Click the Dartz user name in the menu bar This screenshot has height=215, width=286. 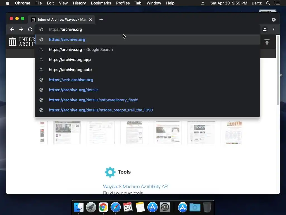coord(256,3)
